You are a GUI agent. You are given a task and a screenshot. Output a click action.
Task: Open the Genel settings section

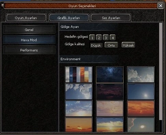[x=29, y=30]
